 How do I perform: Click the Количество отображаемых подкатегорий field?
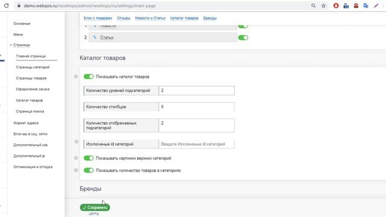[x=197, y=125]
